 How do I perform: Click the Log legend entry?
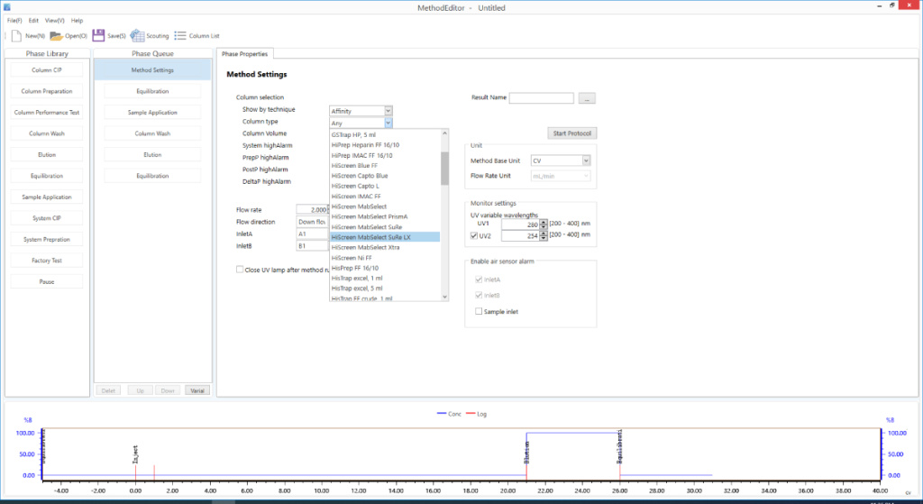pos(476,414)
